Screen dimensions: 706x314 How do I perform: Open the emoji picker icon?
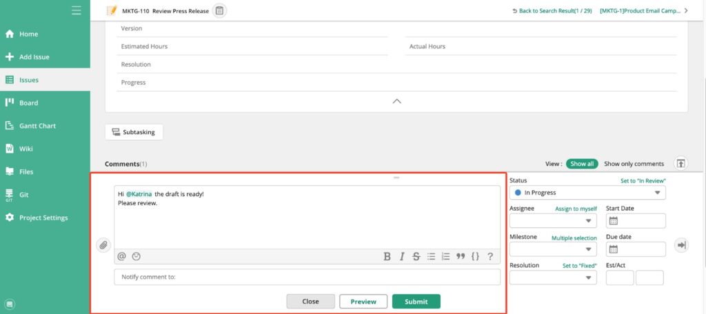pos(136,256)
